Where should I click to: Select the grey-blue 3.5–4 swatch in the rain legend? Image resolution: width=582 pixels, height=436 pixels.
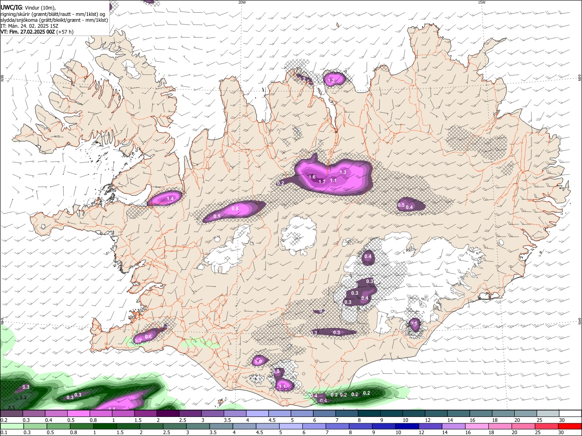pyautogui.click(x=221, y=426)
